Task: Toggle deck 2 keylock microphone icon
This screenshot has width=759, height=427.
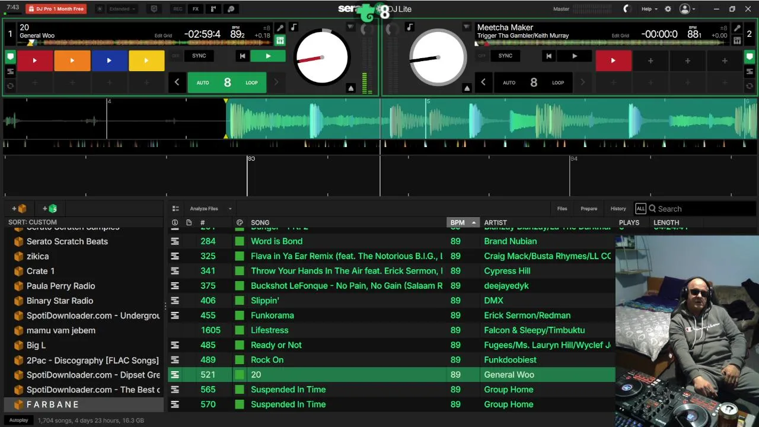Action: [x=737, y=28]
